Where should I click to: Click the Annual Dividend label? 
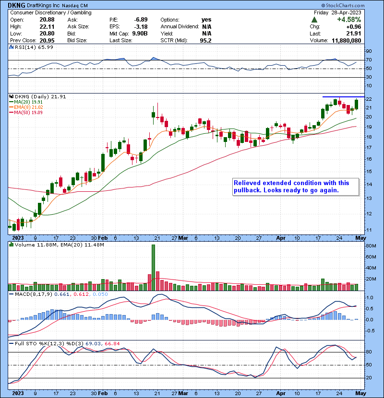click(x=180, y=27)
